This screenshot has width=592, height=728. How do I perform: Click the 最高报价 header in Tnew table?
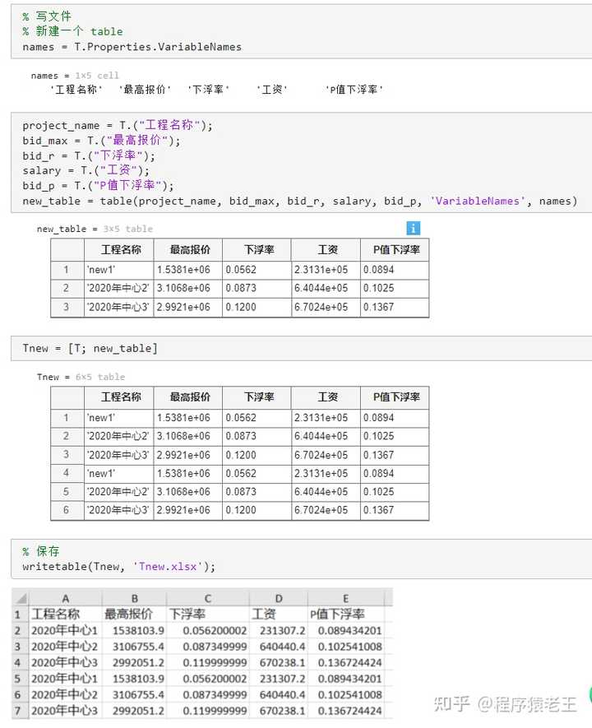[188, 397]
